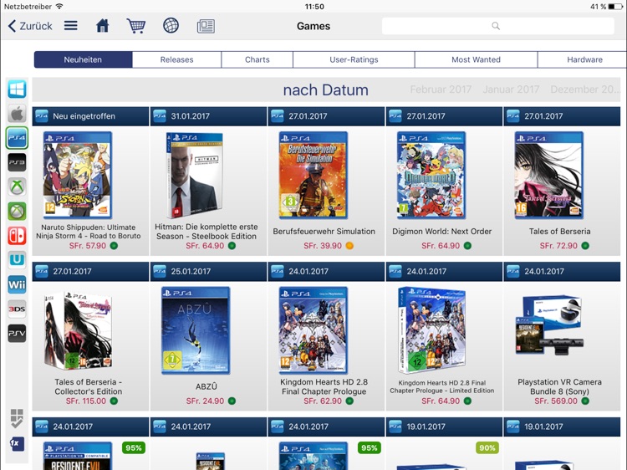
Task: Click price SFr. 72.90
Action: click(x=558, y=246)
